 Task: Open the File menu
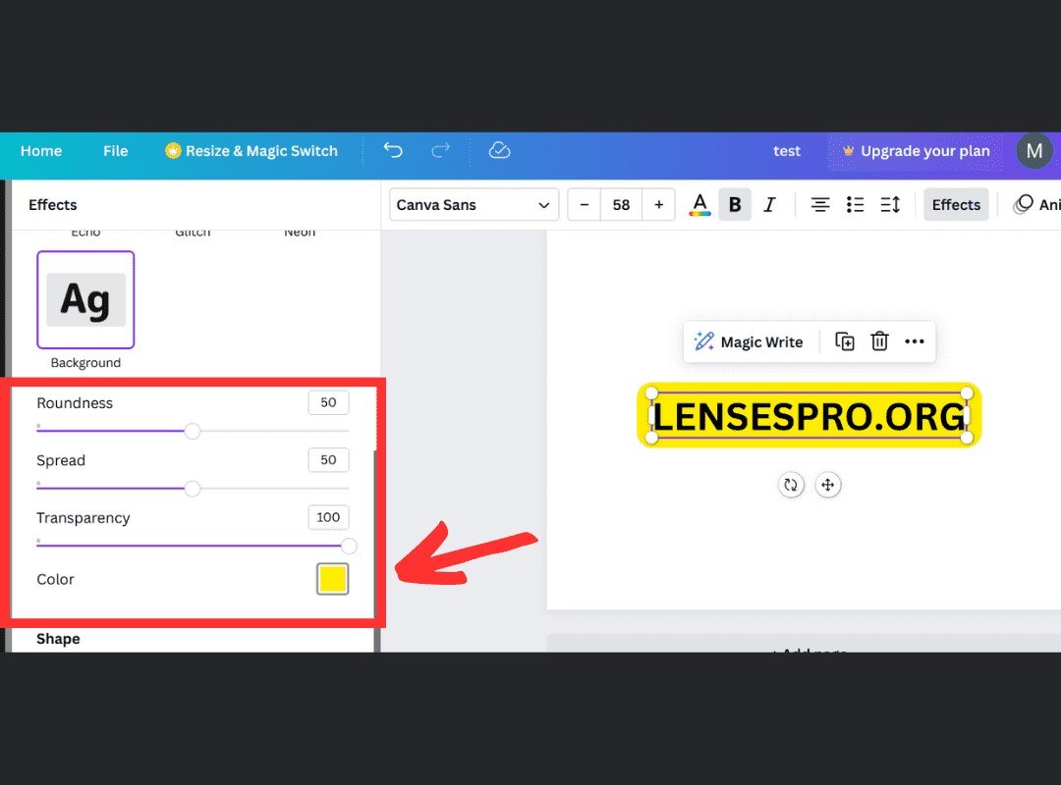(116, 151)
